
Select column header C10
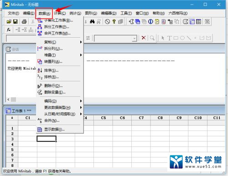pos(198,118)
